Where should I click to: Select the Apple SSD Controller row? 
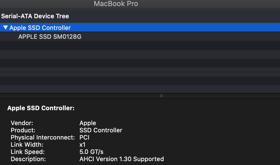tap(140, 27)
